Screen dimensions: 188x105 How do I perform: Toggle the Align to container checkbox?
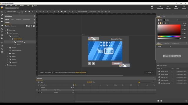point(76,12)
